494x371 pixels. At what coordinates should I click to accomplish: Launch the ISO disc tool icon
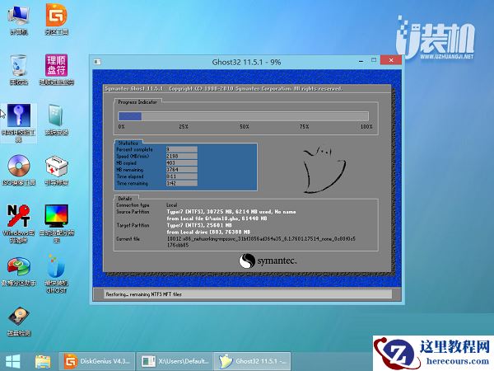(x=19, y=171)
